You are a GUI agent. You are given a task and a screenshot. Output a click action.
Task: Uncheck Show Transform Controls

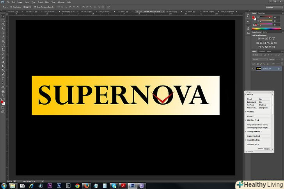[x=35, y=7]
